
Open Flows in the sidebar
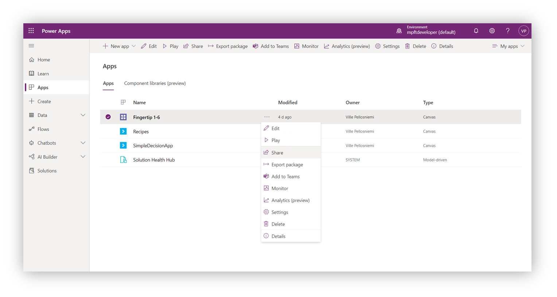(x=57, y=129)
